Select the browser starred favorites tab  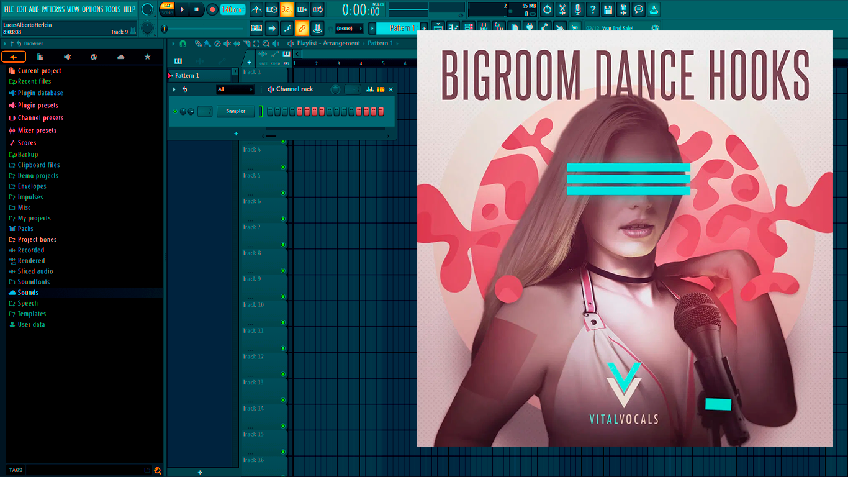[x=147, y=57]
